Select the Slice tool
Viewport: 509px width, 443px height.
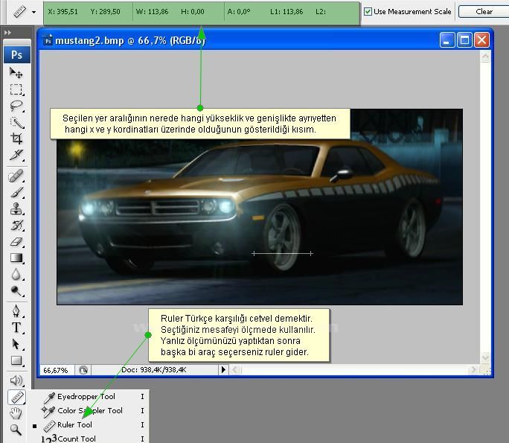[16, 155]
